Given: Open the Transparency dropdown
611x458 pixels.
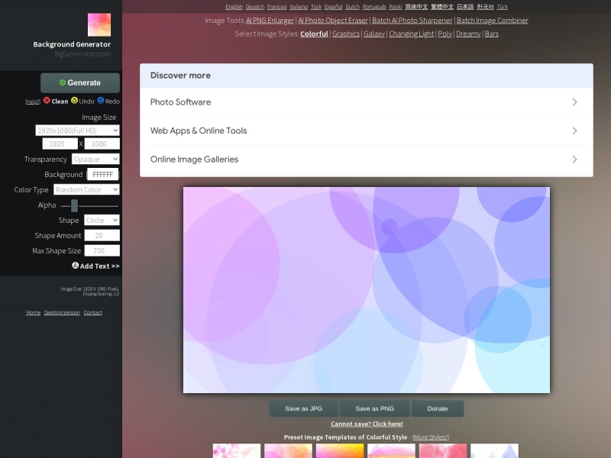Looking at the screenshot, I should (x=95, y=159).
